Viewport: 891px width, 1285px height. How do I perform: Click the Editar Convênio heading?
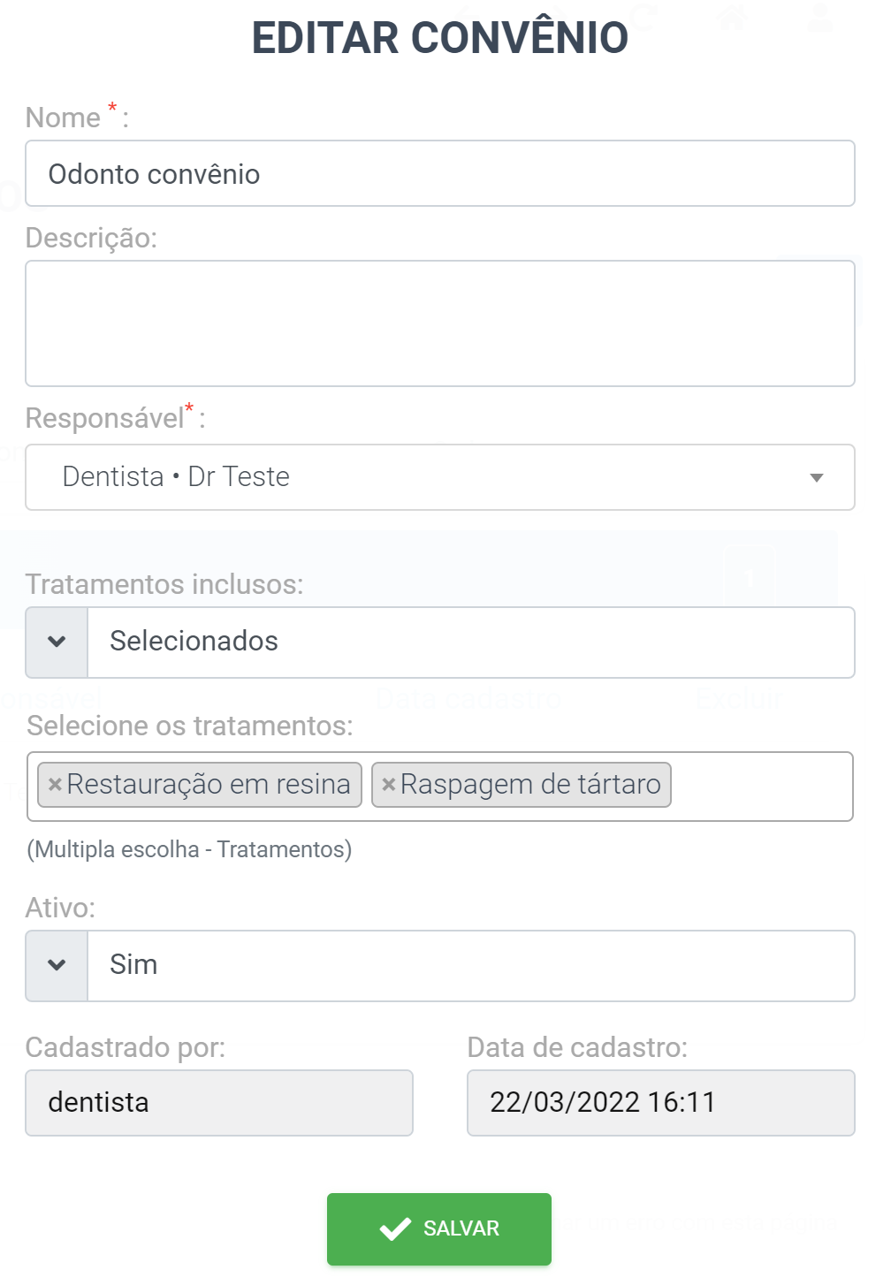[x=440, y=38]
